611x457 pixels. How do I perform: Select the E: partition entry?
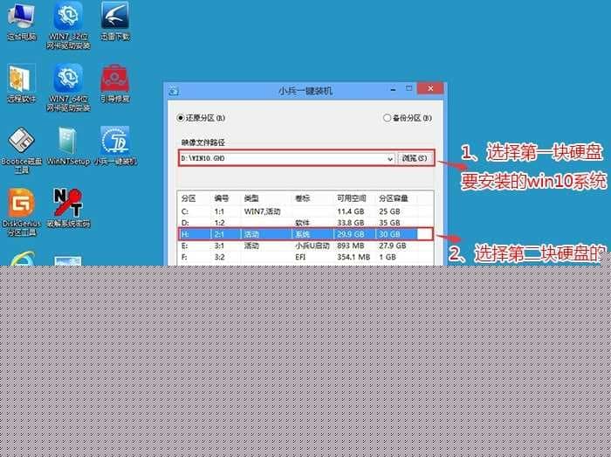point(305,246)
